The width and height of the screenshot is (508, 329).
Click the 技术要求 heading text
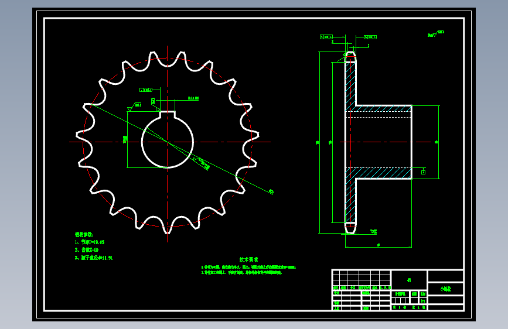click(x=248, y=259)
